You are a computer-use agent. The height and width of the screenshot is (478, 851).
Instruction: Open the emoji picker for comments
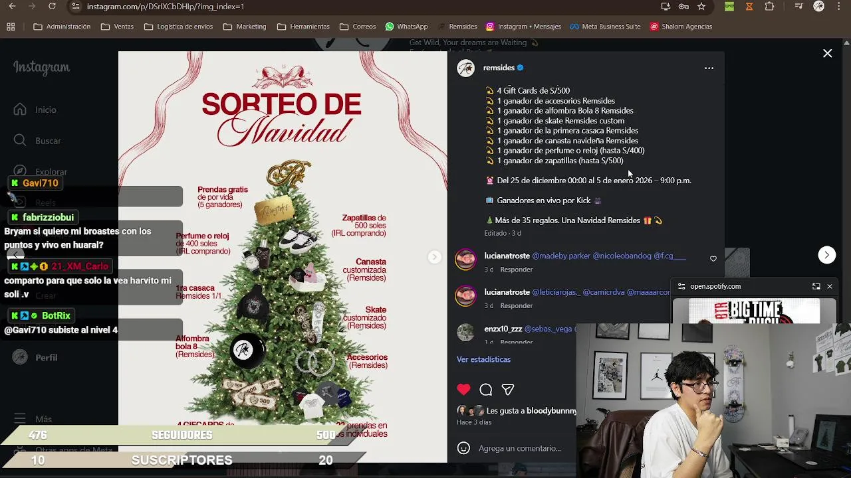(x=463, y=448)
